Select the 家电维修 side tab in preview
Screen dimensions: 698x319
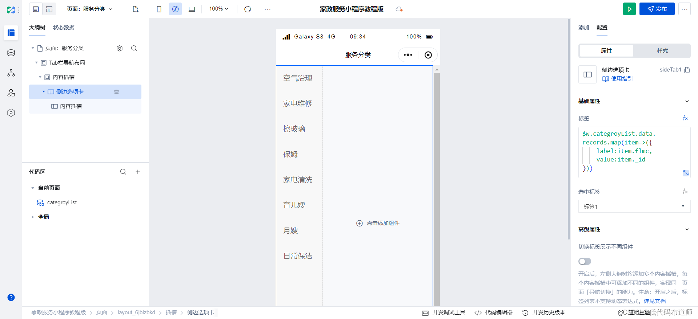[298, 103]
